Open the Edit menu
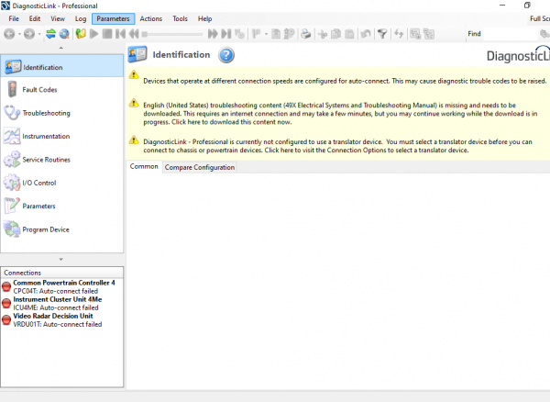550x402 pixels. (x=35, y=19)
